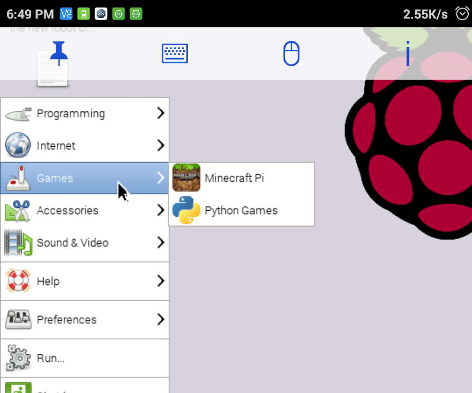Image resolution: width=472 pixels, height=393 pixels.
Task: Click the Python Games snake icon
Action: click(x=186, y=210)
